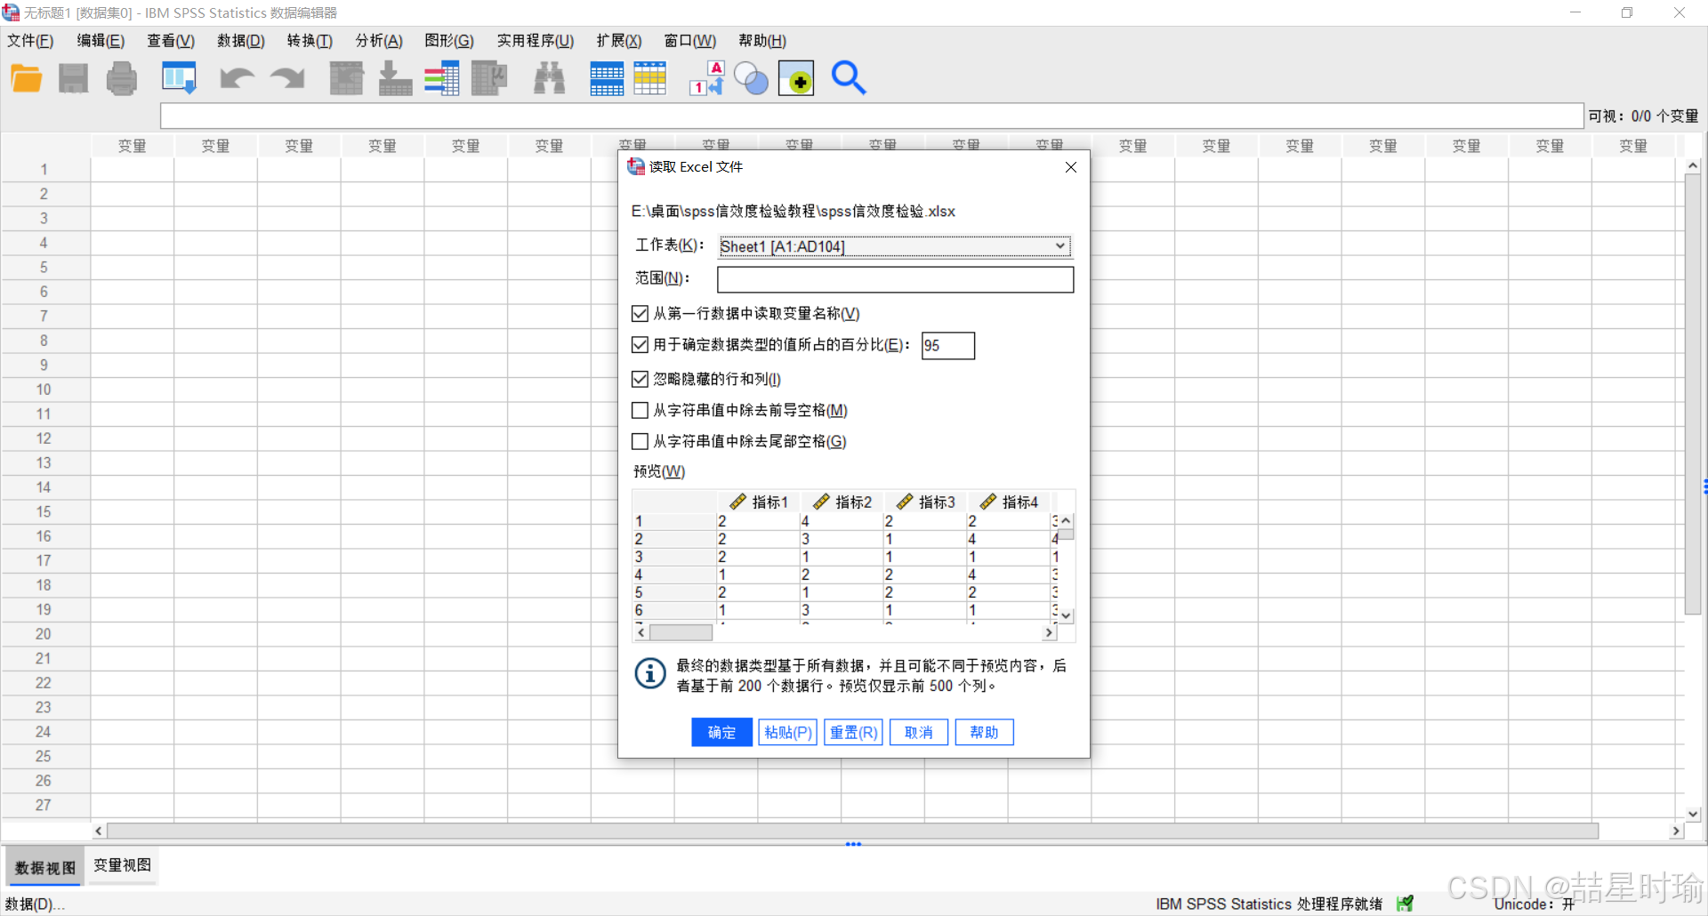1708x916 pixels.
Task: Toggle ignore hidden rows and columns
Action: (x=640, y=379)
